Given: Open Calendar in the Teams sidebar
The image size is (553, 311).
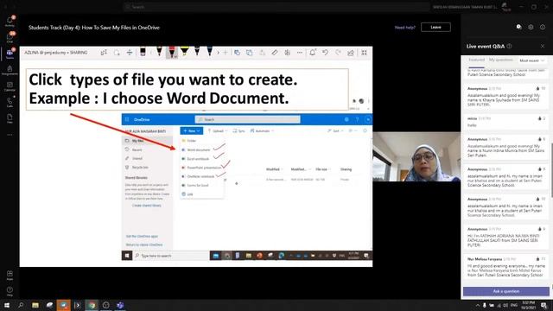Looking at the screenshot, I should coord(10,86).
